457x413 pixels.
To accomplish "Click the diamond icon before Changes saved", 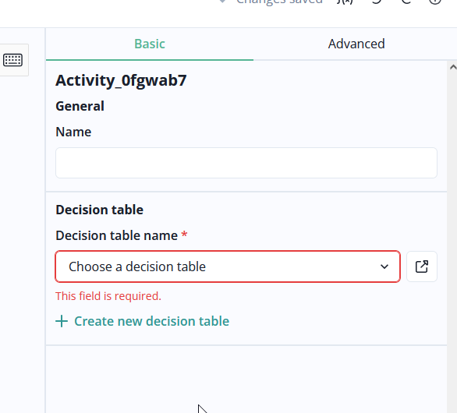I will click(x=222, y=2).
